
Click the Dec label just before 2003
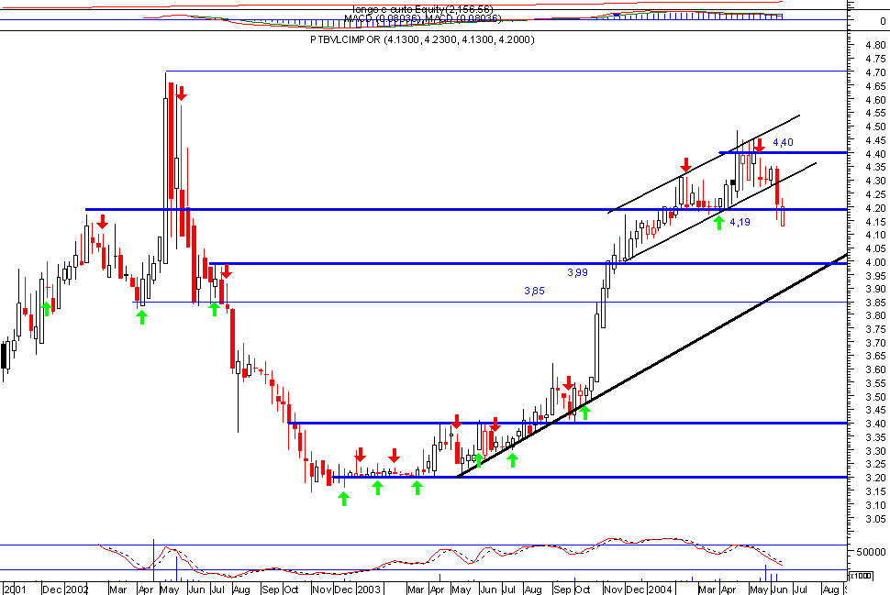click(x=343, y=589)
